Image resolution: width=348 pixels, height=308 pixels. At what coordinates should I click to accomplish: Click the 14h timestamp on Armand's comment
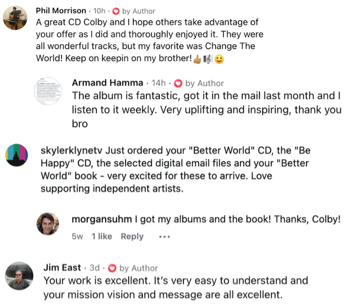pos(158,83)
